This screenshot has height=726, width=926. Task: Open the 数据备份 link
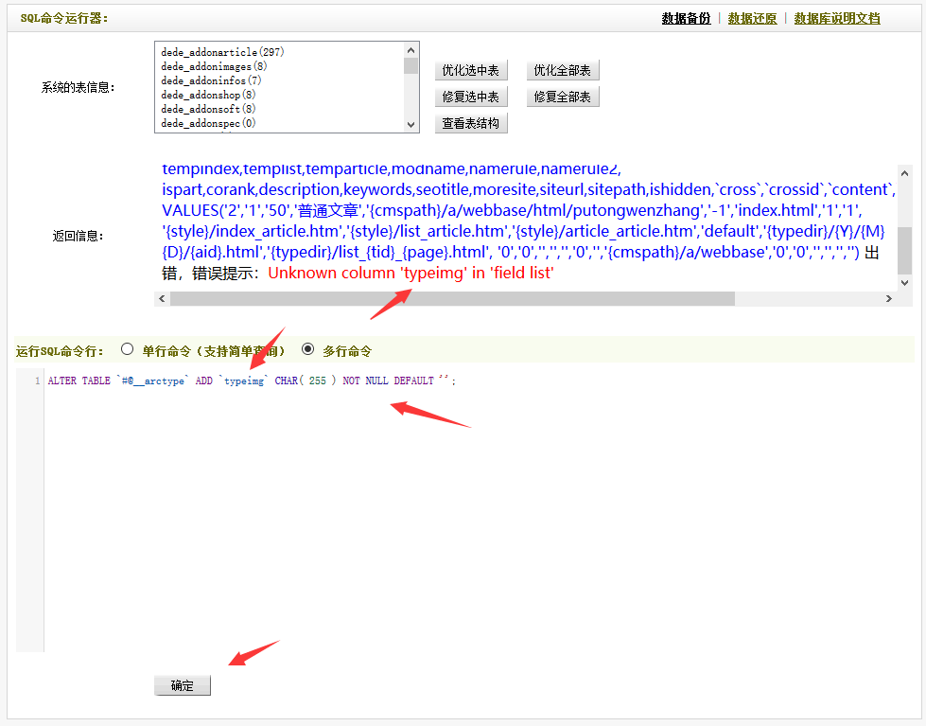[685, 18]
